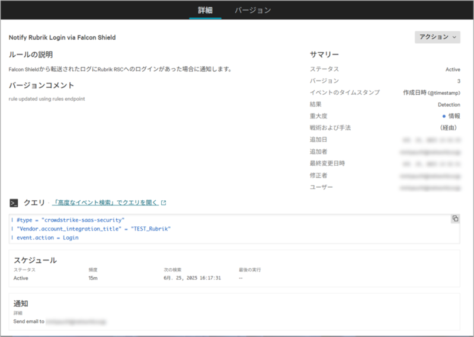
Task: Click the 追加者 label
Action: [x=318, y=152]
